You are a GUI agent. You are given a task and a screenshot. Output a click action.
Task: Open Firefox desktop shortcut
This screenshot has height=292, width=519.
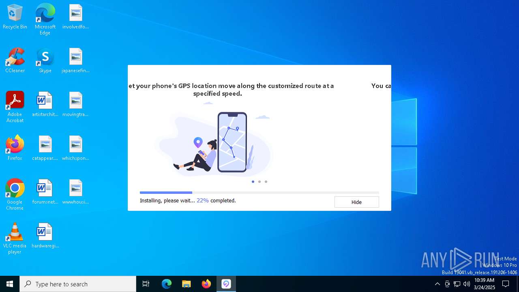coord(15,148)
